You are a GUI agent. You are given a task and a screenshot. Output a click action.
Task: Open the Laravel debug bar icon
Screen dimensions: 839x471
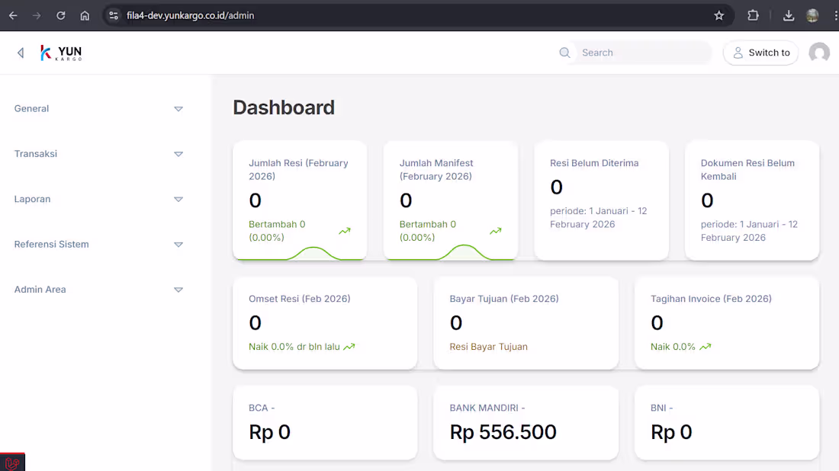[12, 462]
